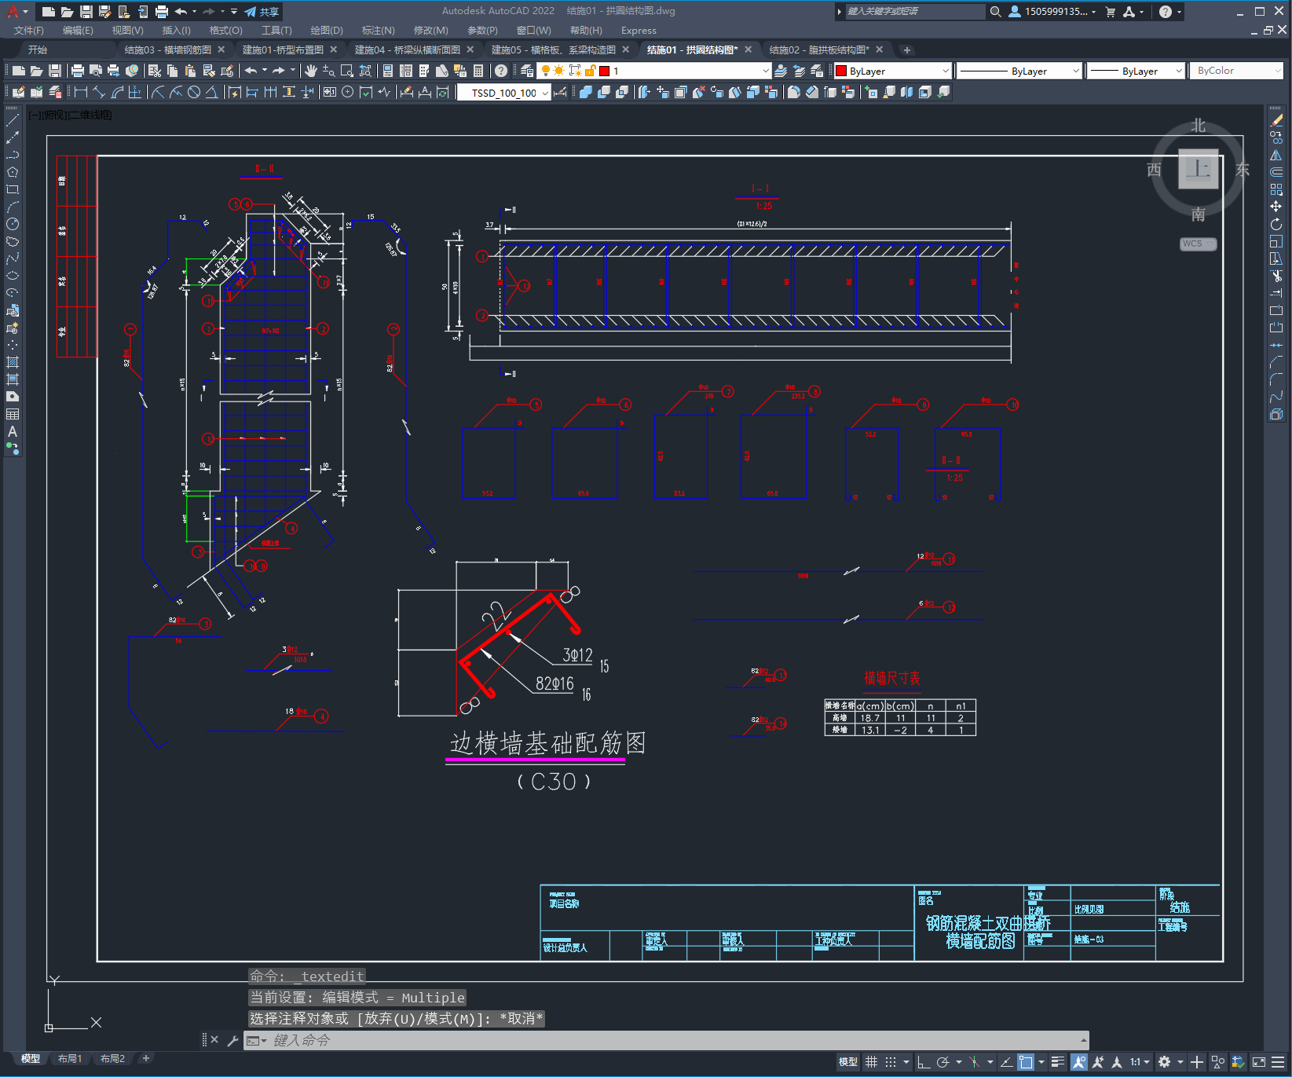Open the ByColor plot style dropdown
Image resolution: width=1292 pixels, height=1077 pixels.
coord(1237,71)
